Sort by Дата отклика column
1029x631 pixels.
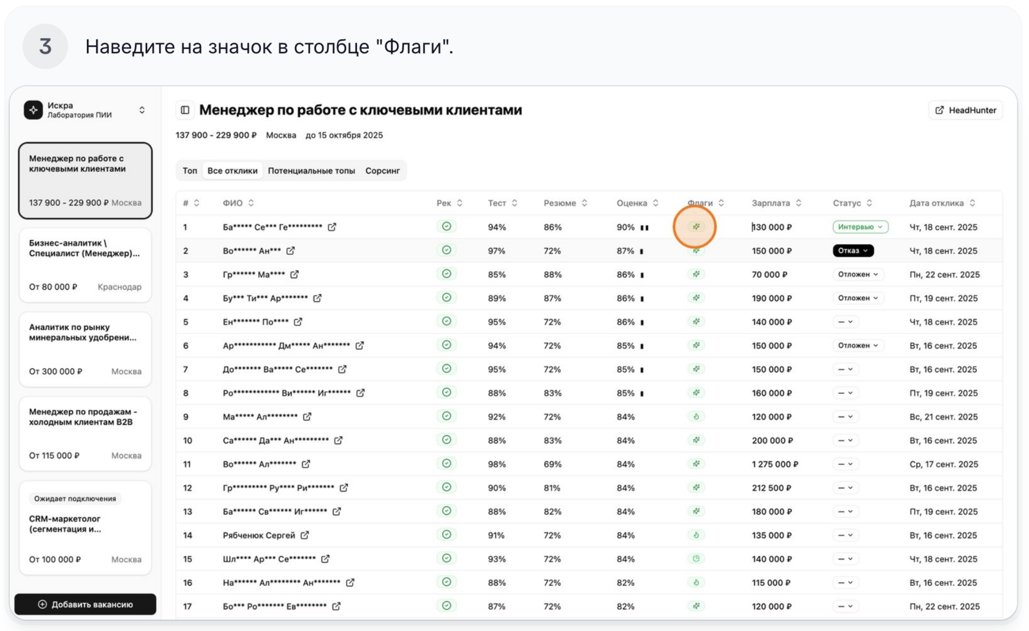pos(973,203)
